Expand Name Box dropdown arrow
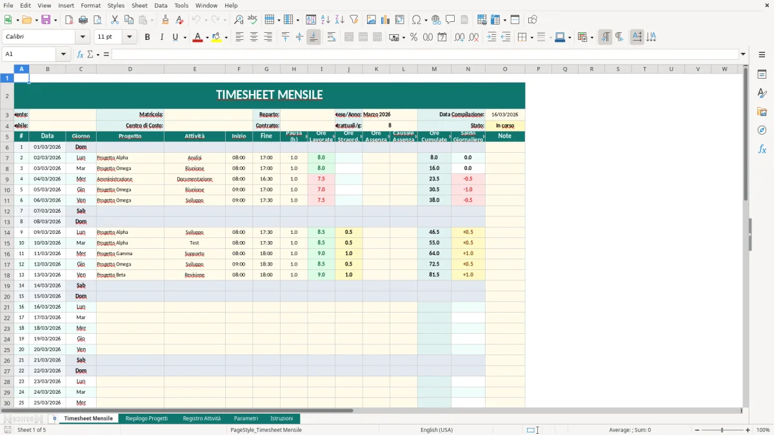Image resolution: width=774 pixels, height=435 pixels. click(63, 54)
